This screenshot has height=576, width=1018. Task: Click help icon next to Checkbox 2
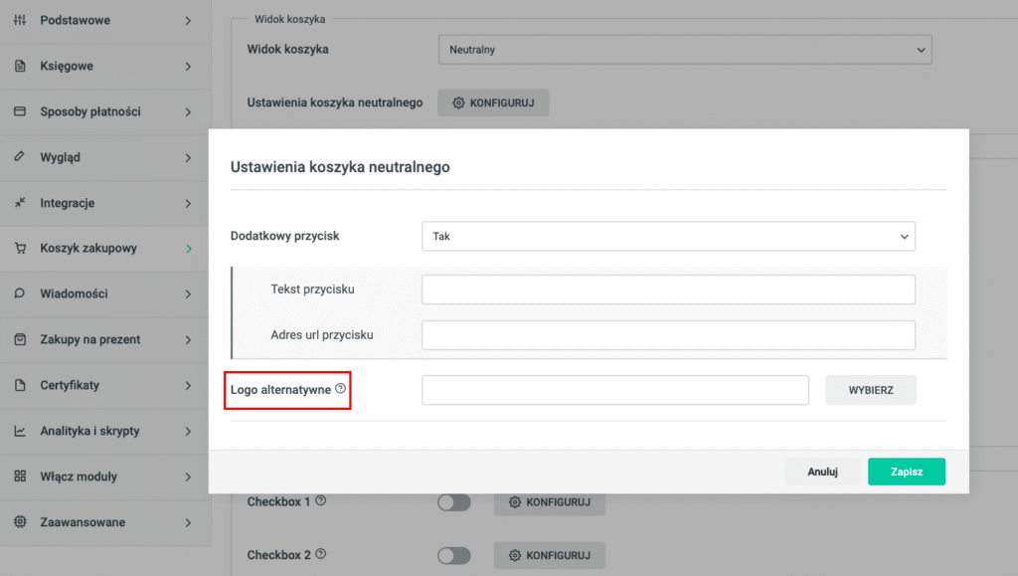pos(321,554)
